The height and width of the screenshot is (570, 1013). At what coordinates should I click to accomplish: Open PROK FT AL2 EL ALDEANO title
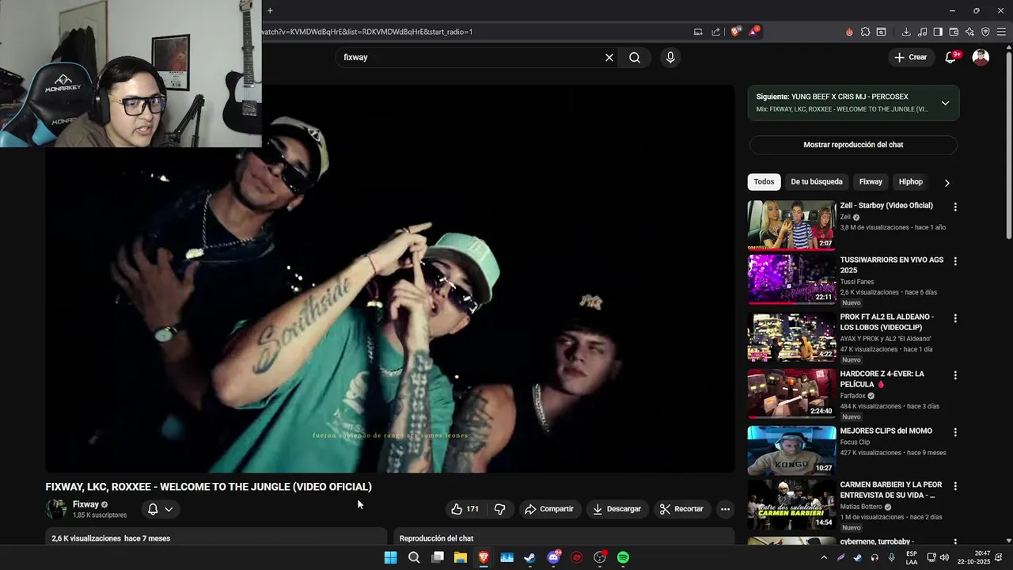point(887,322)
